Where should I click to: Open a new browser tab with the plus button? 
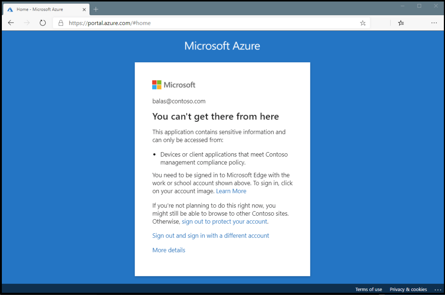click(96, 9)
